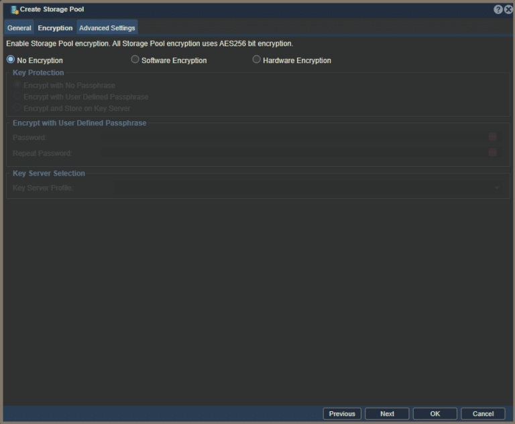Select Encrypt and Store on Key Server
The image size is (515, 424).
click(x=17, y=108)
